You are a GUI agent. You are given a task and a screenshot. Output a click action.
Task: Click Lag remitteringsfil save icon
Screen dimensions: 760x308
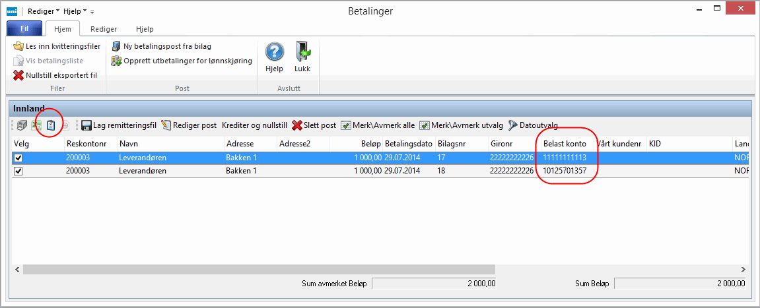[x=86, y=125]
